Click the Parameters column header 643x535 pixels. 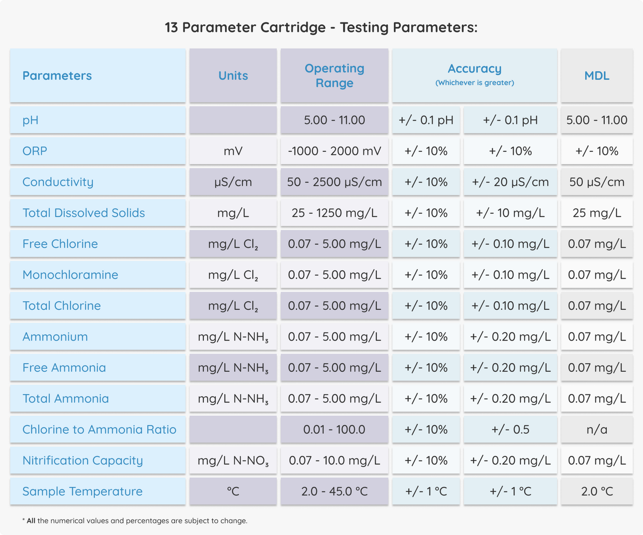[57, 76]
